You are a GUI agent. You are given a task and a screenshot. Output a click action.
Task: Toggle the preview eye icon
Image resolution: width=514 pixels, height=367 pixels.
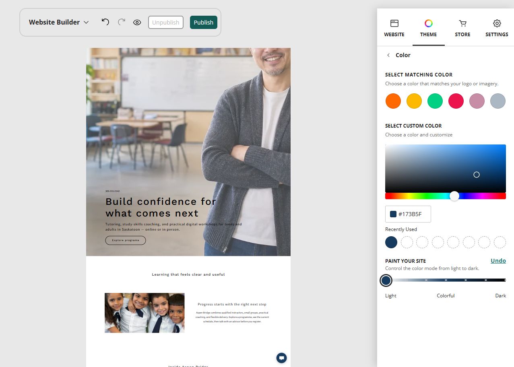[x=137, y=23]
